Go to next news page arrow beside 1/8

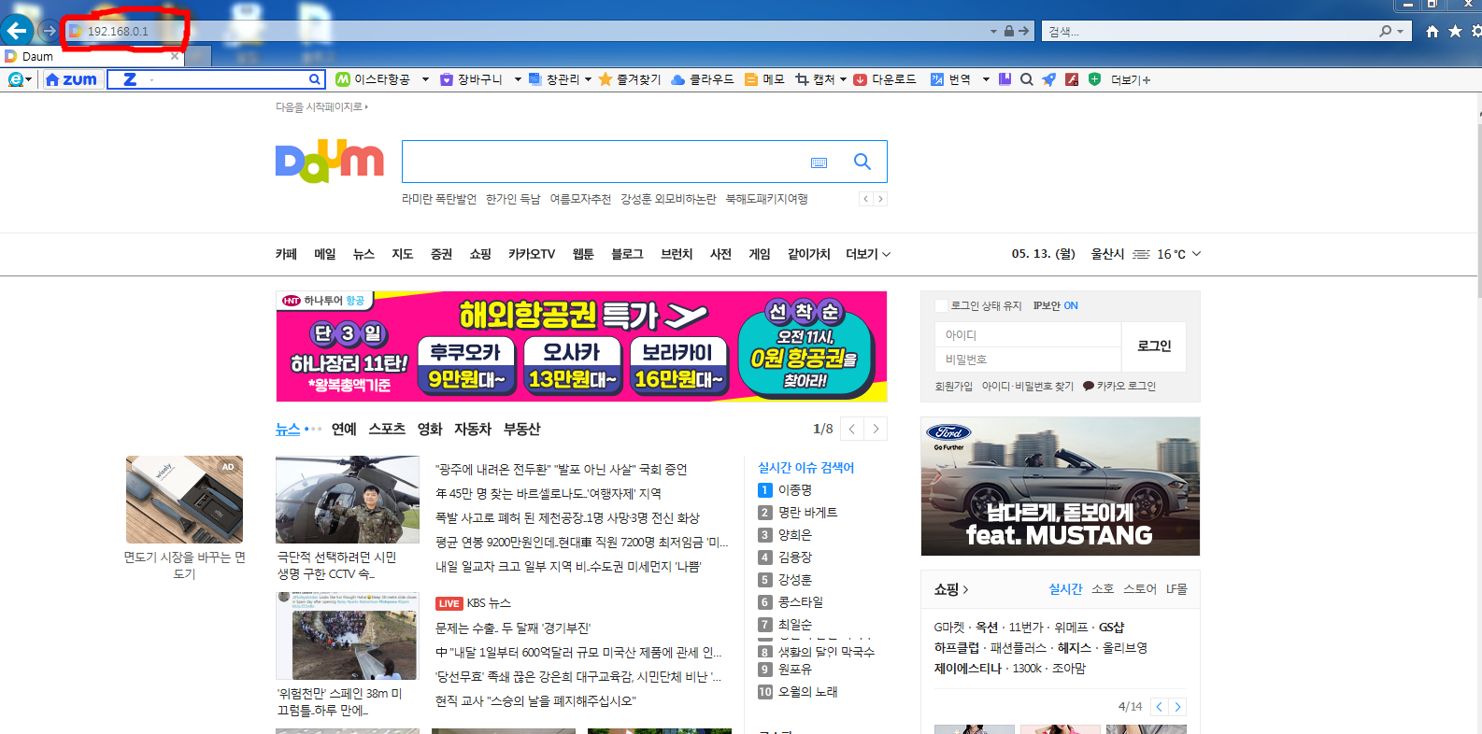876,429
